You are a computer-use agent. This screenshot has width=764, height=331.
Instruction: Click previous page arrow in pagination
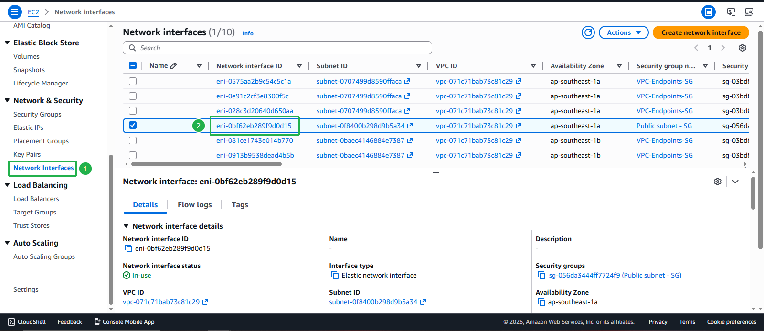pyautogui.click(x=696, y=48)
